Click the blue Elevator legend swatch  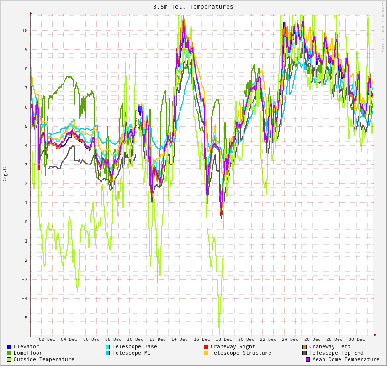tap(9, 347)
